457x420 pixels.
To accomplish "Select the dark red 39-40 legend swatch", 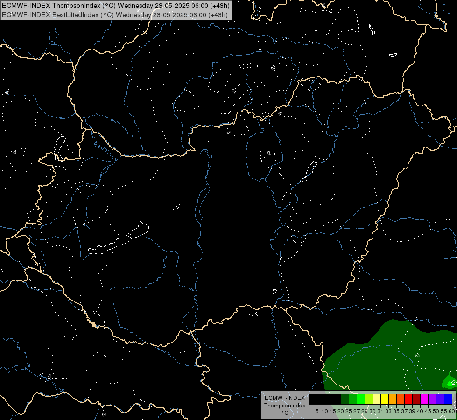I will [416, 399].
